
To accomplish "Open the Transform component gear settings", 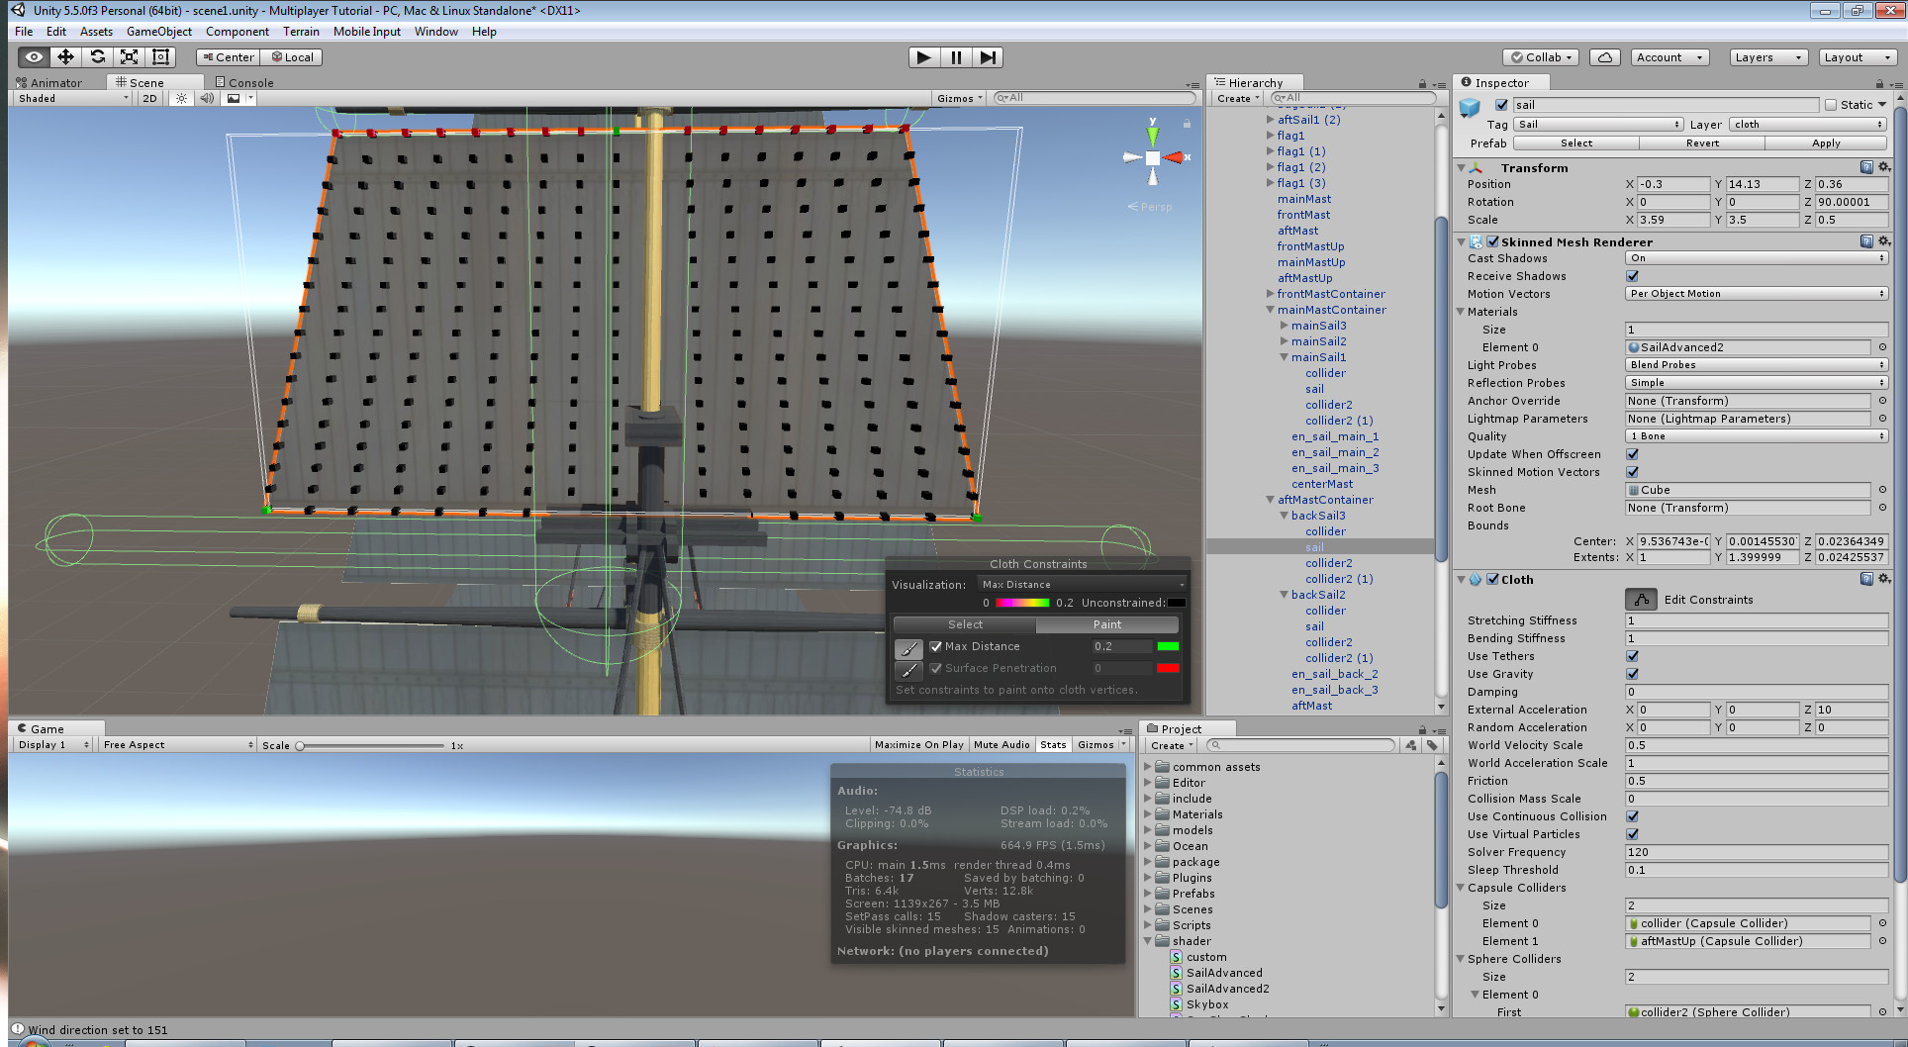I will click(x=1884, y=167).
